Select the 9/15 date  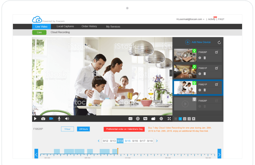point(128,141)
